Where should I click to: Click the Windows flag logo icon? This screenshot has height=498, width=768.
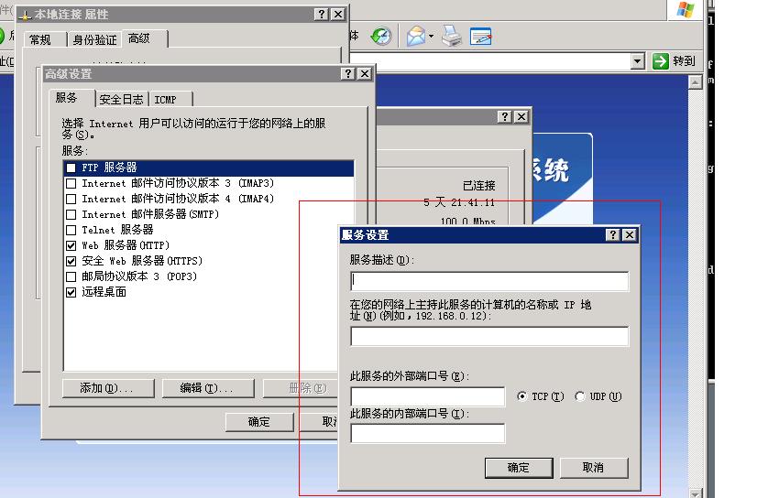coord(685,9)
